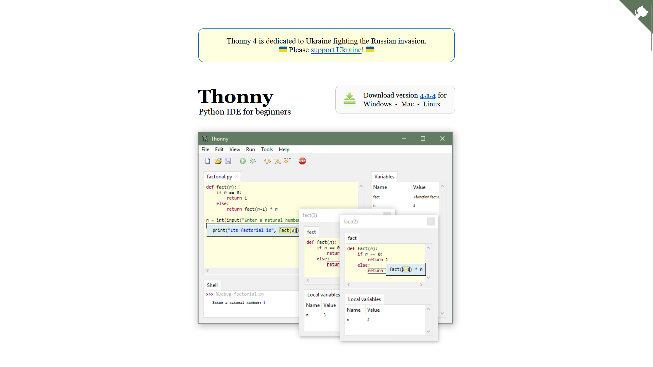This screenshot has height=367, width=653.
Task: Click the Debug bug icon
Action: (253, 161)
